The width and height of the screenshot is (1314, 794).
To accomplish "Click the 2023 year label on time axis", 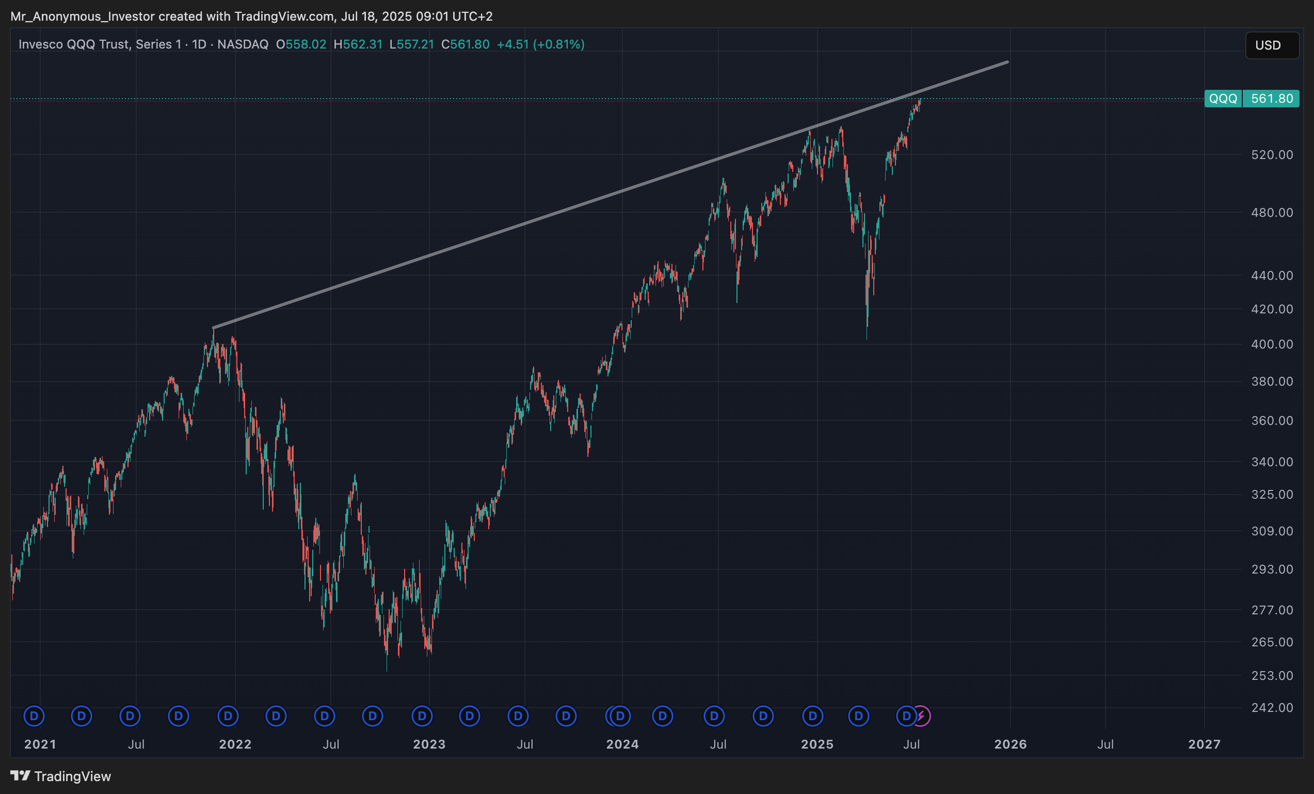I will pos(429,744).
